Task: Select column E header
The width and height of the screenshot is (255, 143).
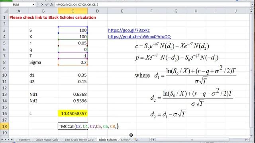Action: click(122, 11)
